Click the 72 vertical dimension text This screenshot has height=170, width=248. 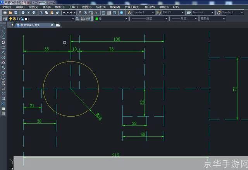point(235,89)
